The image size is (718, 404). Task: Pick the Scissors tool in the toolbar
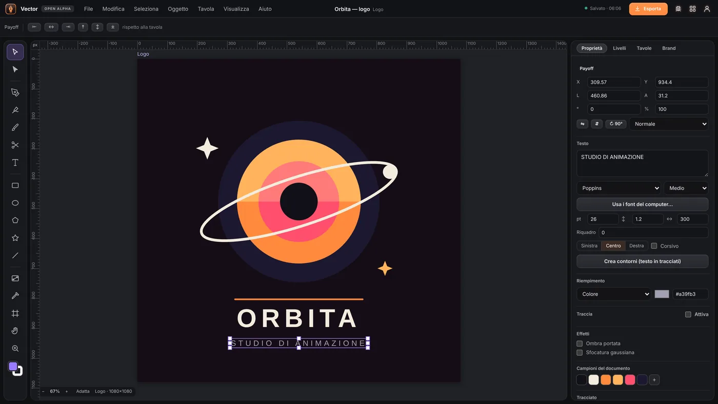click(15, 145)
